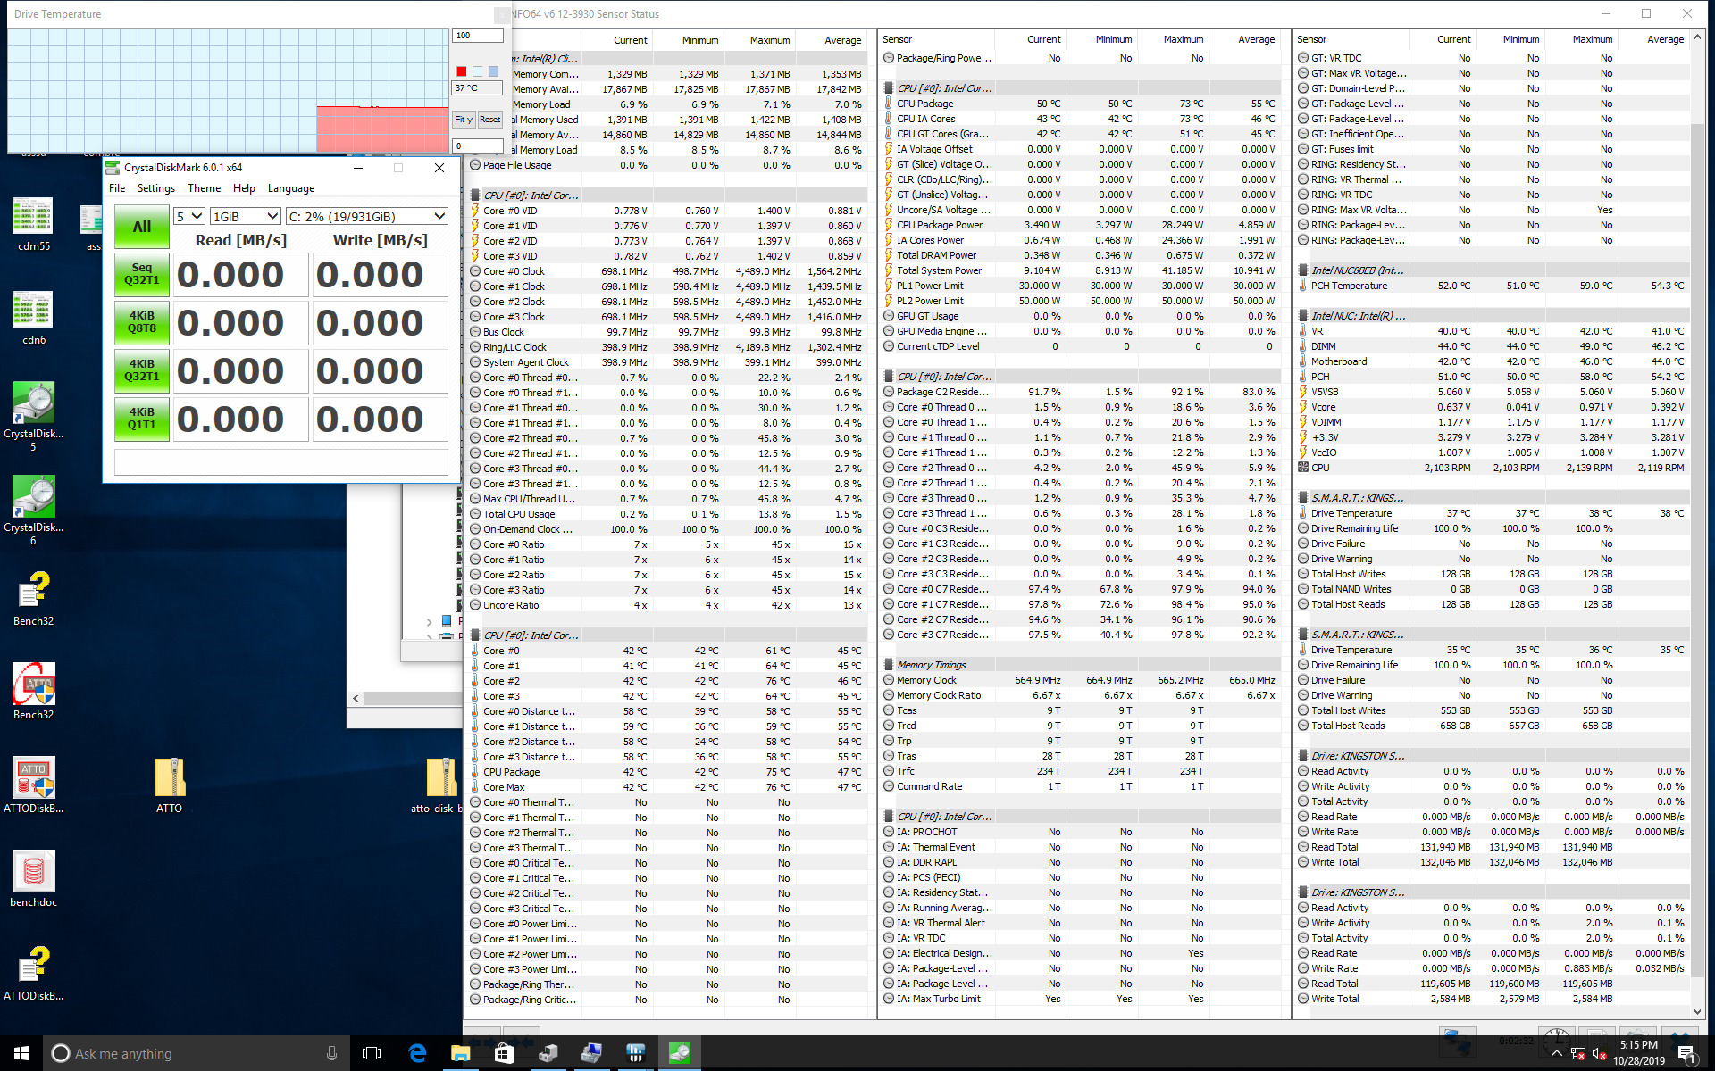Launch Microsoft Edge from the taskbar

click(417, 1053)
